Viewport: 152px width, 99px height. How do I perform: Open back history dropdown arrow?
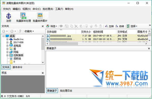(x=7, y=31)
